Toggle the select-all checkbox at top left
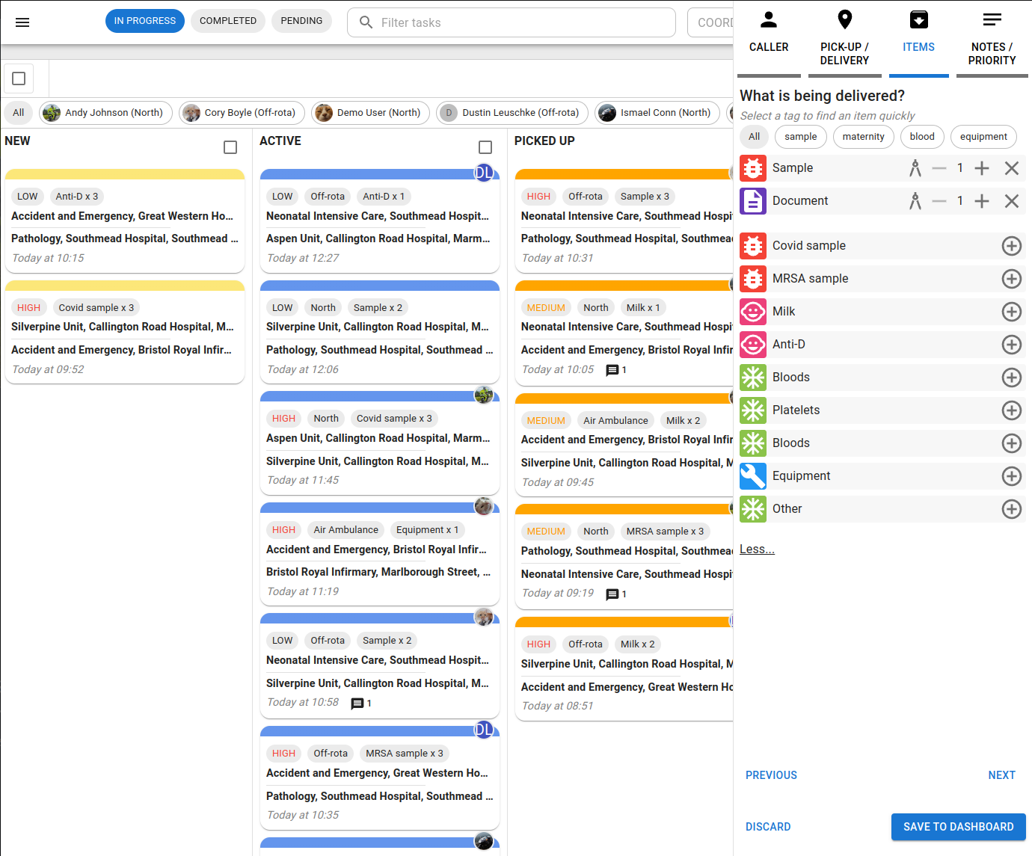This screenshot has width=1032, height=856. coord(18,78)
